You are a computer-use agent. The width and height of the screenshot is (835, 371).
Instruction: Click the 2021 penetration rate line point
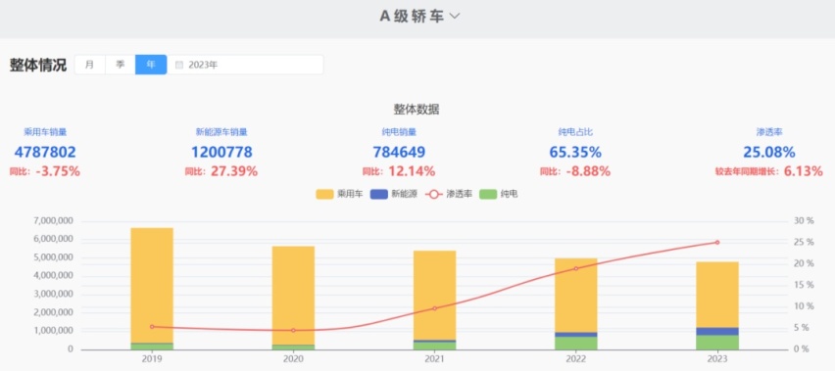pyautogui.click(x=434, y=308)
